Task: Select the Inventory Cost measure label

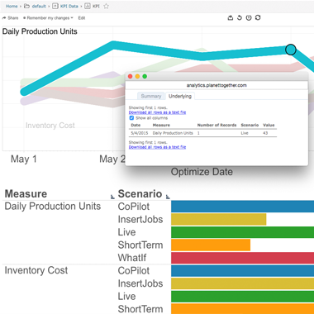Action: (x=36, y=270)
